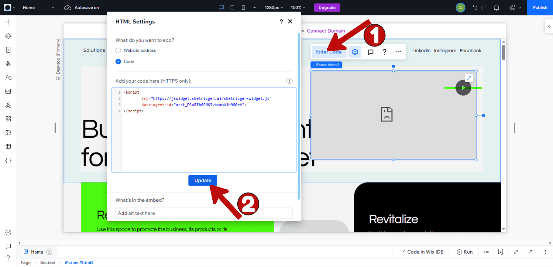Open the Layers panel icon
Viewport: 553px width, 267px height.
pos(8,36)
